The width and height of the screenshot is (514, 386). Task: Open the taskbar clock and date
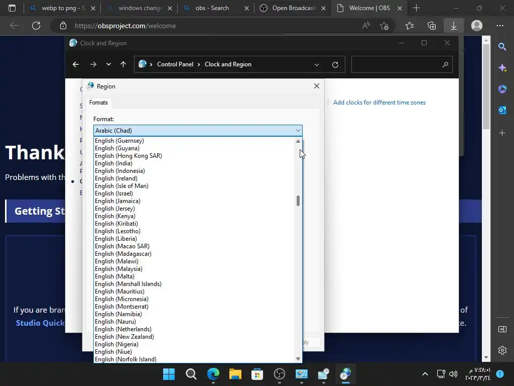click(478, 374)
